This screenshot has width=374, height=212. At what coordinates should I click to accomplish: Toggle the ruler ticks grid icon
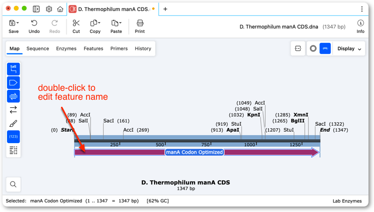pyautogui.click(x=13, y=150)
